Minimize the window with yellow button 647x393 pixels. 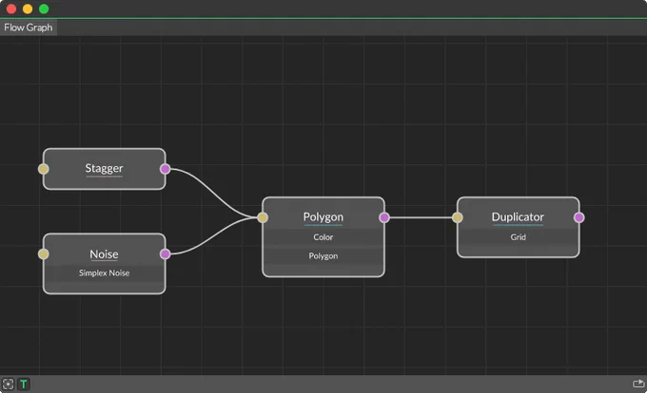point(28,9)
